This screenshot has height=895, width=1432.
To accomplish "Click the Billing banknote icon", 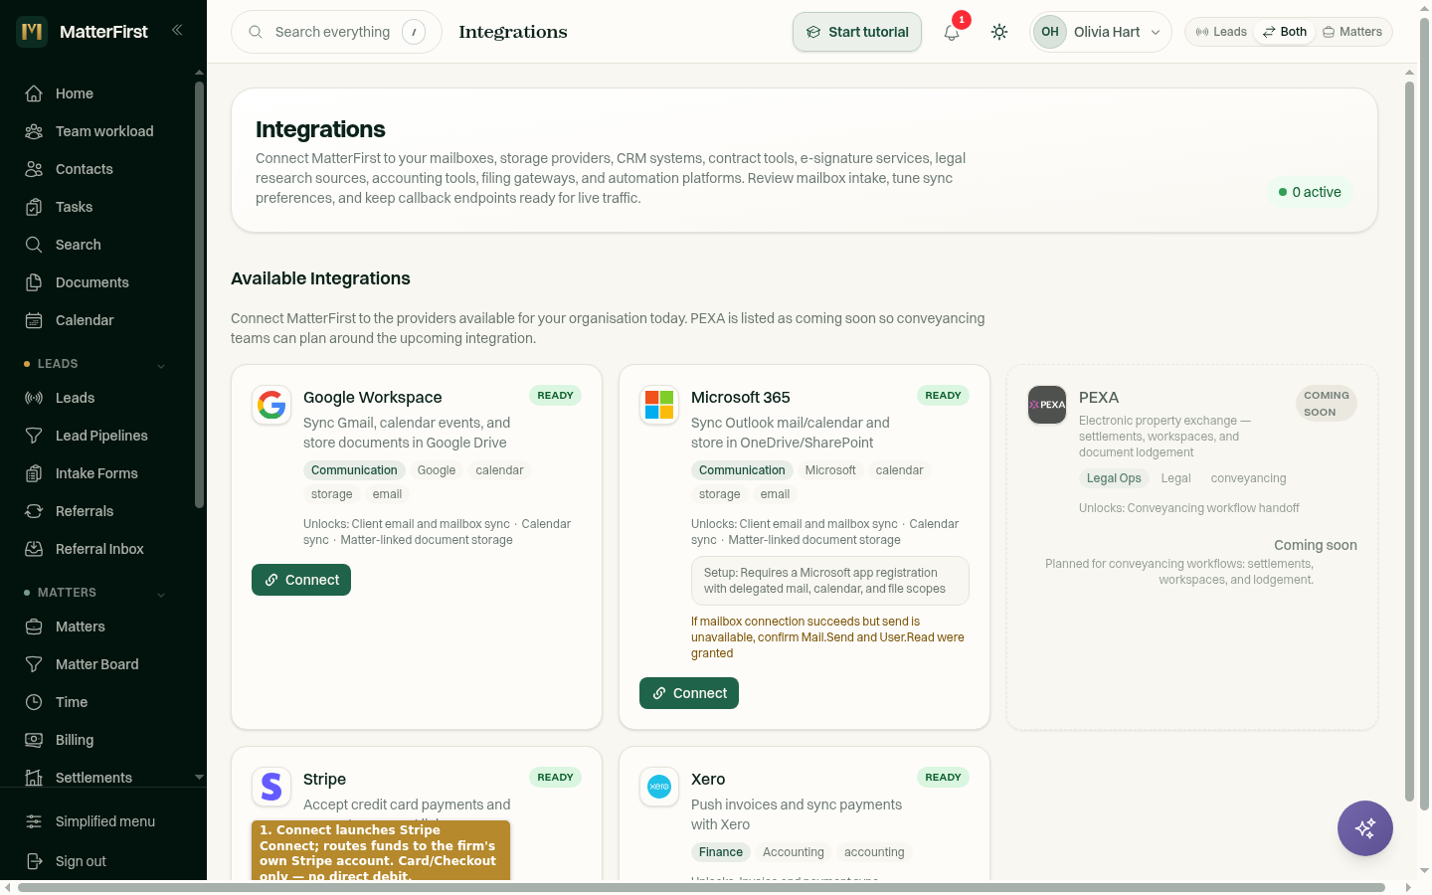I will click(34, 740).
